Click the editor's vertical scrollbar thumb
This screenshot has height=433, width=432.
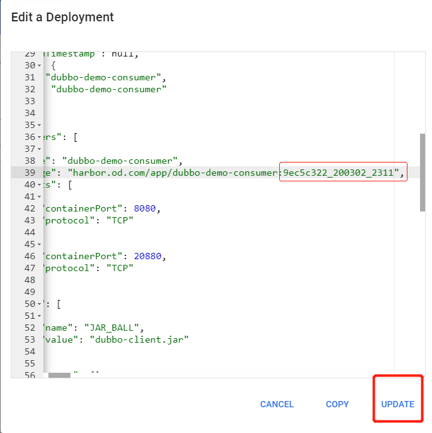[423, 172]
